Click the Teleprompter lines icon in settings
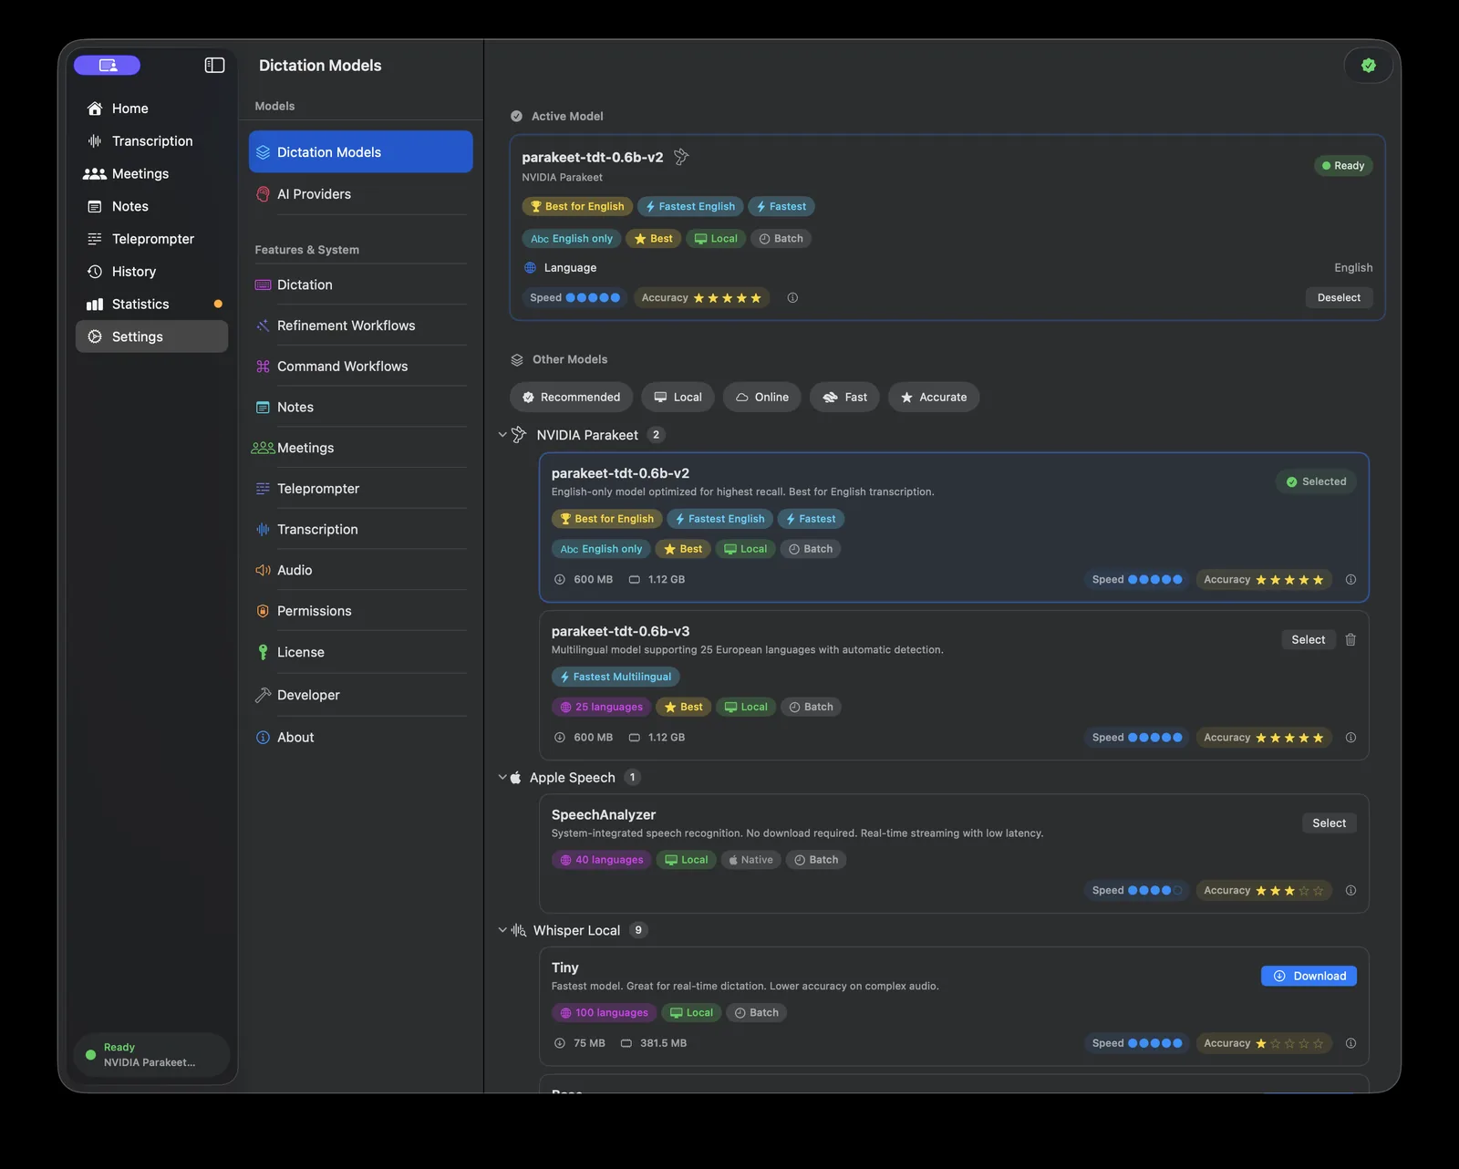 [x=263, y=489]
